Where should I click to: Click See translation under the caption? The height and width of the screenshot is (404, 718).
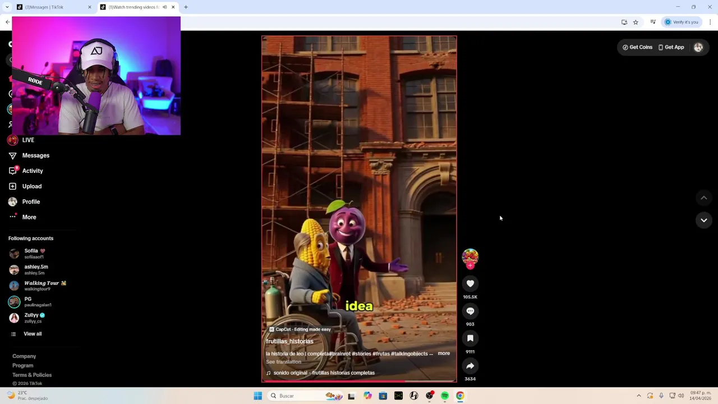tap(283, 362)
